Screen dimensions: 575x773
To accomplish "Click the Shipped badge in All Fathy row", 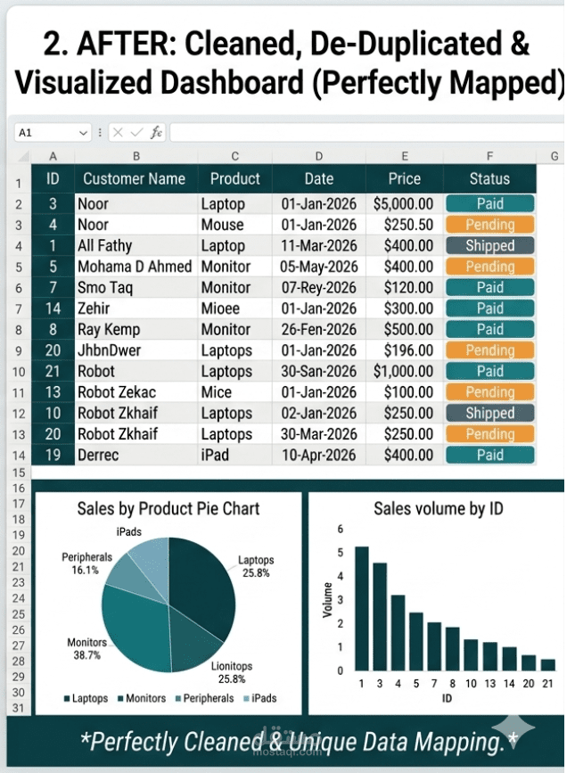I will (x=489, y=245).
